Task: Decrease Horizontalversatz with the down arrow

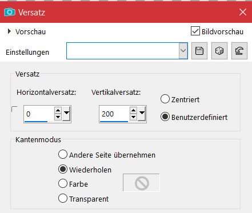Action: point(58,117)
